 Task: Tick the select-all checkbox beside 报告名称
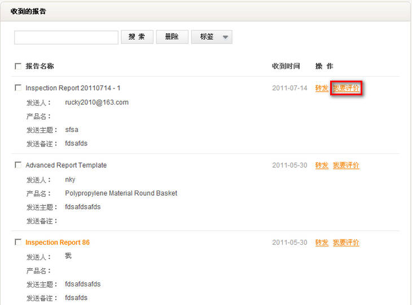(x=18, y=67)
